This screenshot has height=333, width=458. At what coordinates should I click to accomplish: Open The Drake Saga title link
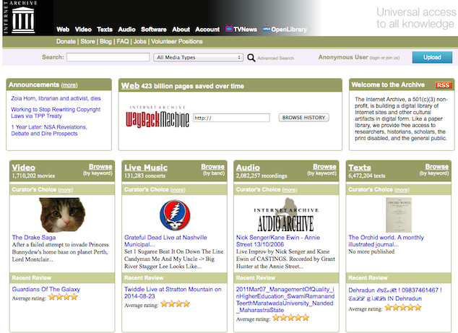coord(34,238)
